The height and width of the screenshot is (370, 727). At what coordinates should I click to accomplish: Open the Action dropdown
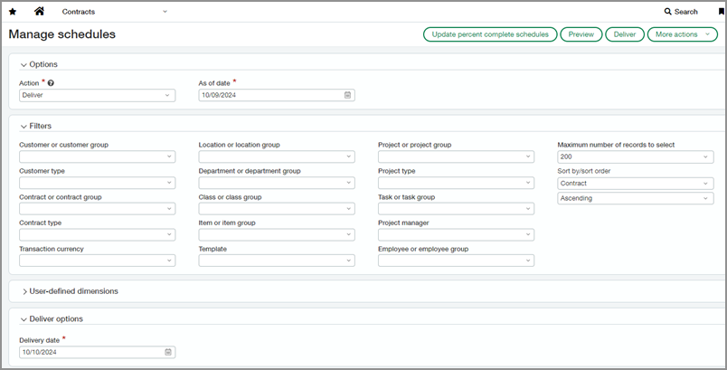click(x=97, y=95)
